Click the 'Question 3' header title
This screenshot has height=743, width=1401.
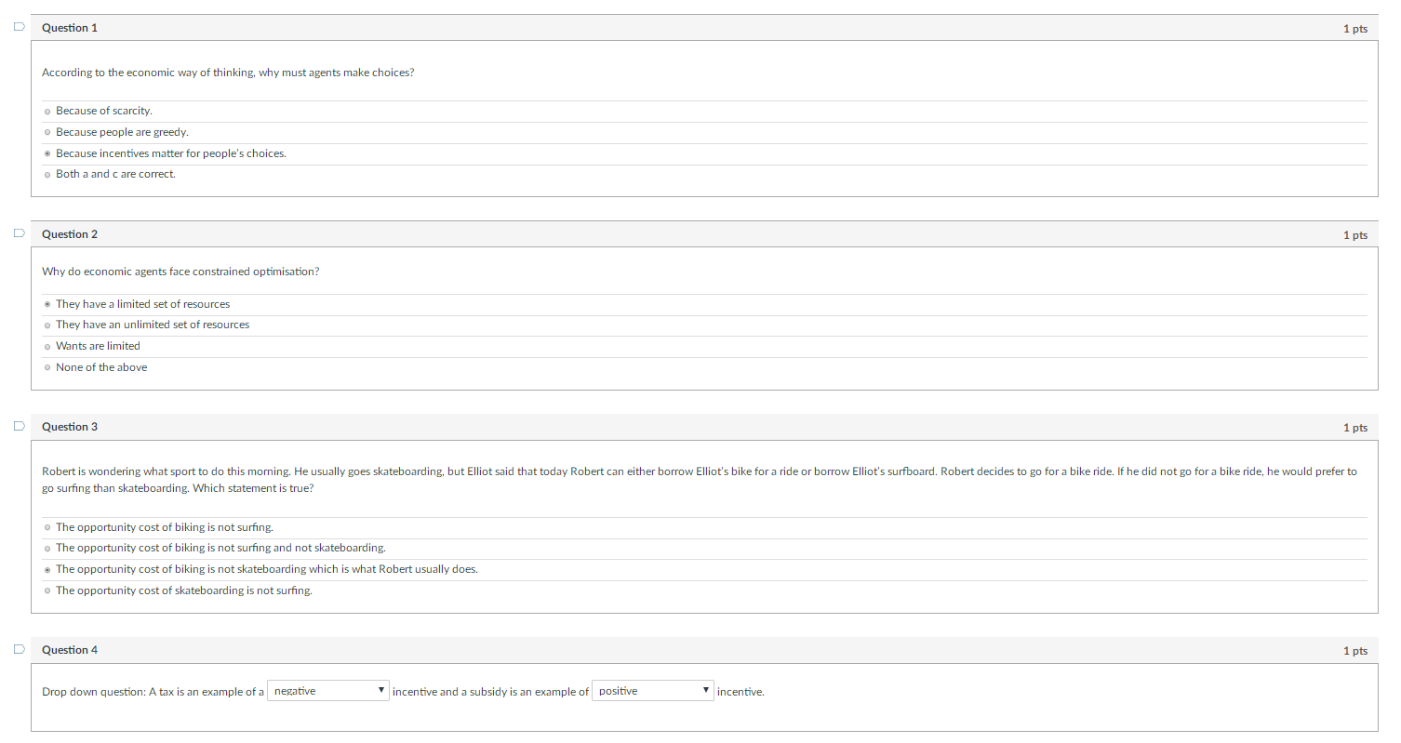[x=70, y=427]
